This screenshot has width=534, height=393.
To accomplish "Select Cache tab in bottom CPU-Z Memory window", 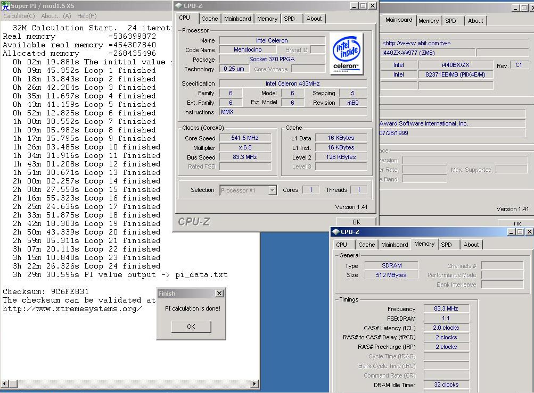I will click(366, 245).
